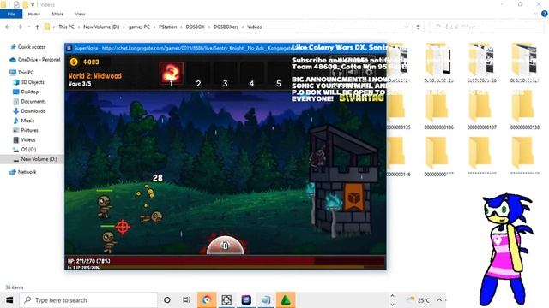
Task: Click the red crosshair target
Action: [123, 227]
